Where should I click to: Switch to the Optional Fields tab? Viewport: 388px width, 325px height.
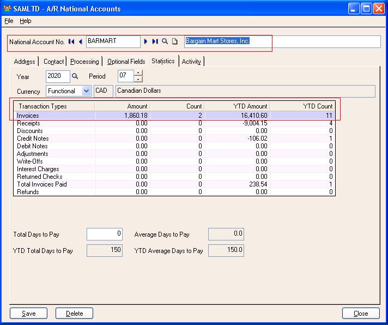pyautogui.click(x=126, y=62)
